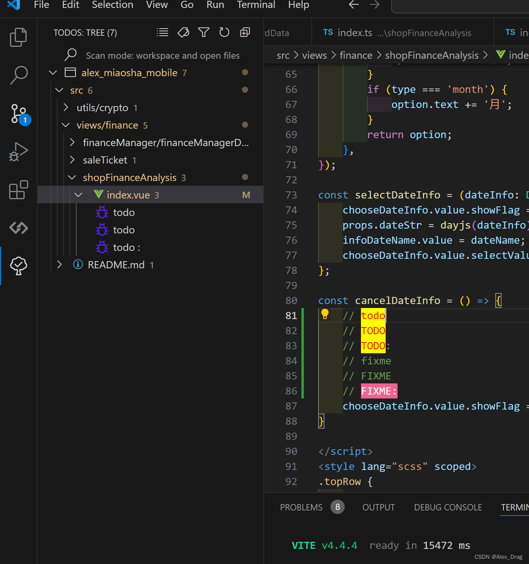The image size is (529, 564).
Task: Expand the utils/crypto folder
Action: tap(66, 108)
